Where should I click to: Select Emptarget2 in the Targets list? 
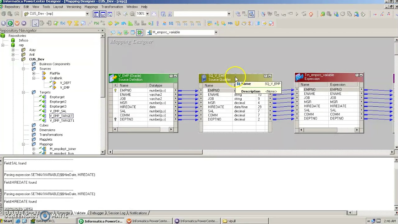[x=58, y=102]
